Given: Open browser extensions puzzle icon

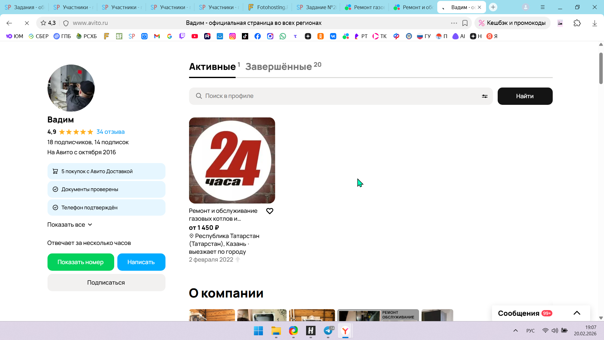Looking at the screenshot, I should pyautogui.click(x=577, y=23).
